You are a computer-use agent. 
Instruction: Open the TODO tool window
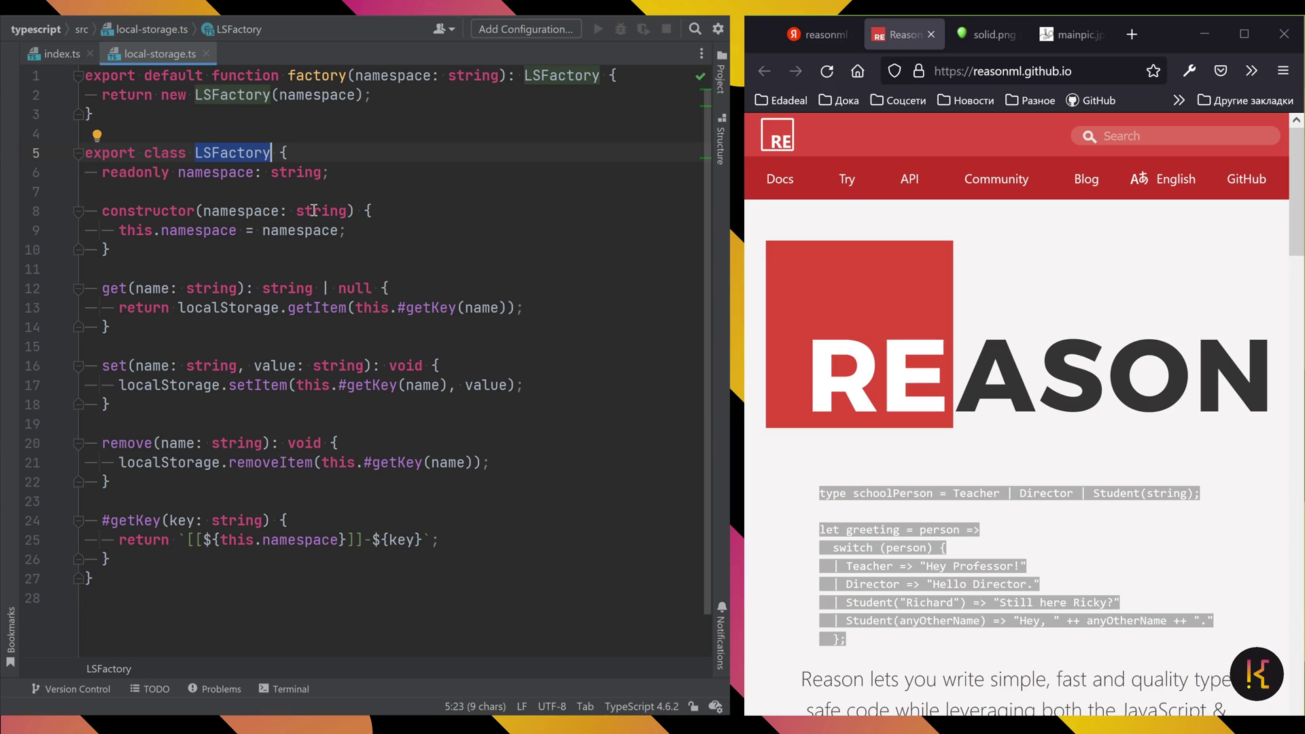(x=150, y=688)
